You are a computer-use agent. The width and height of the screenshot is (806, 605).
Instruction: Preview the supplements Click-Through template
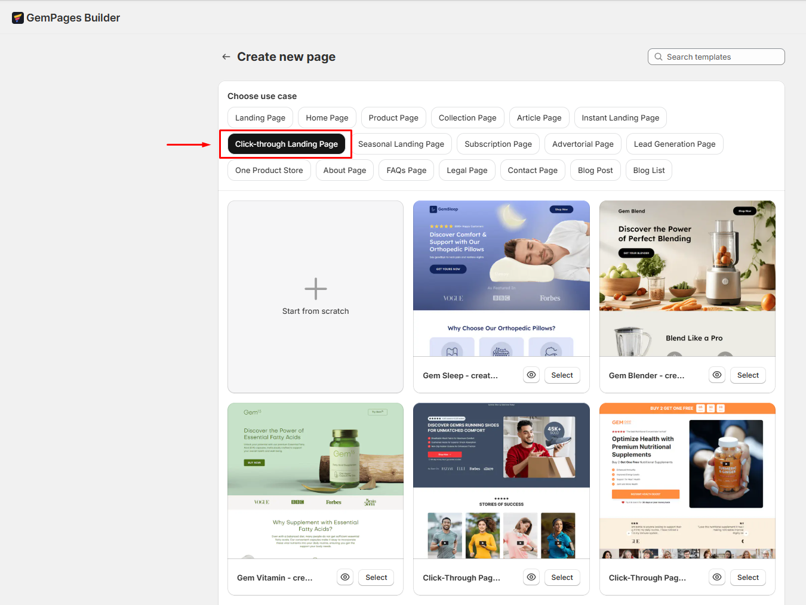716,577
